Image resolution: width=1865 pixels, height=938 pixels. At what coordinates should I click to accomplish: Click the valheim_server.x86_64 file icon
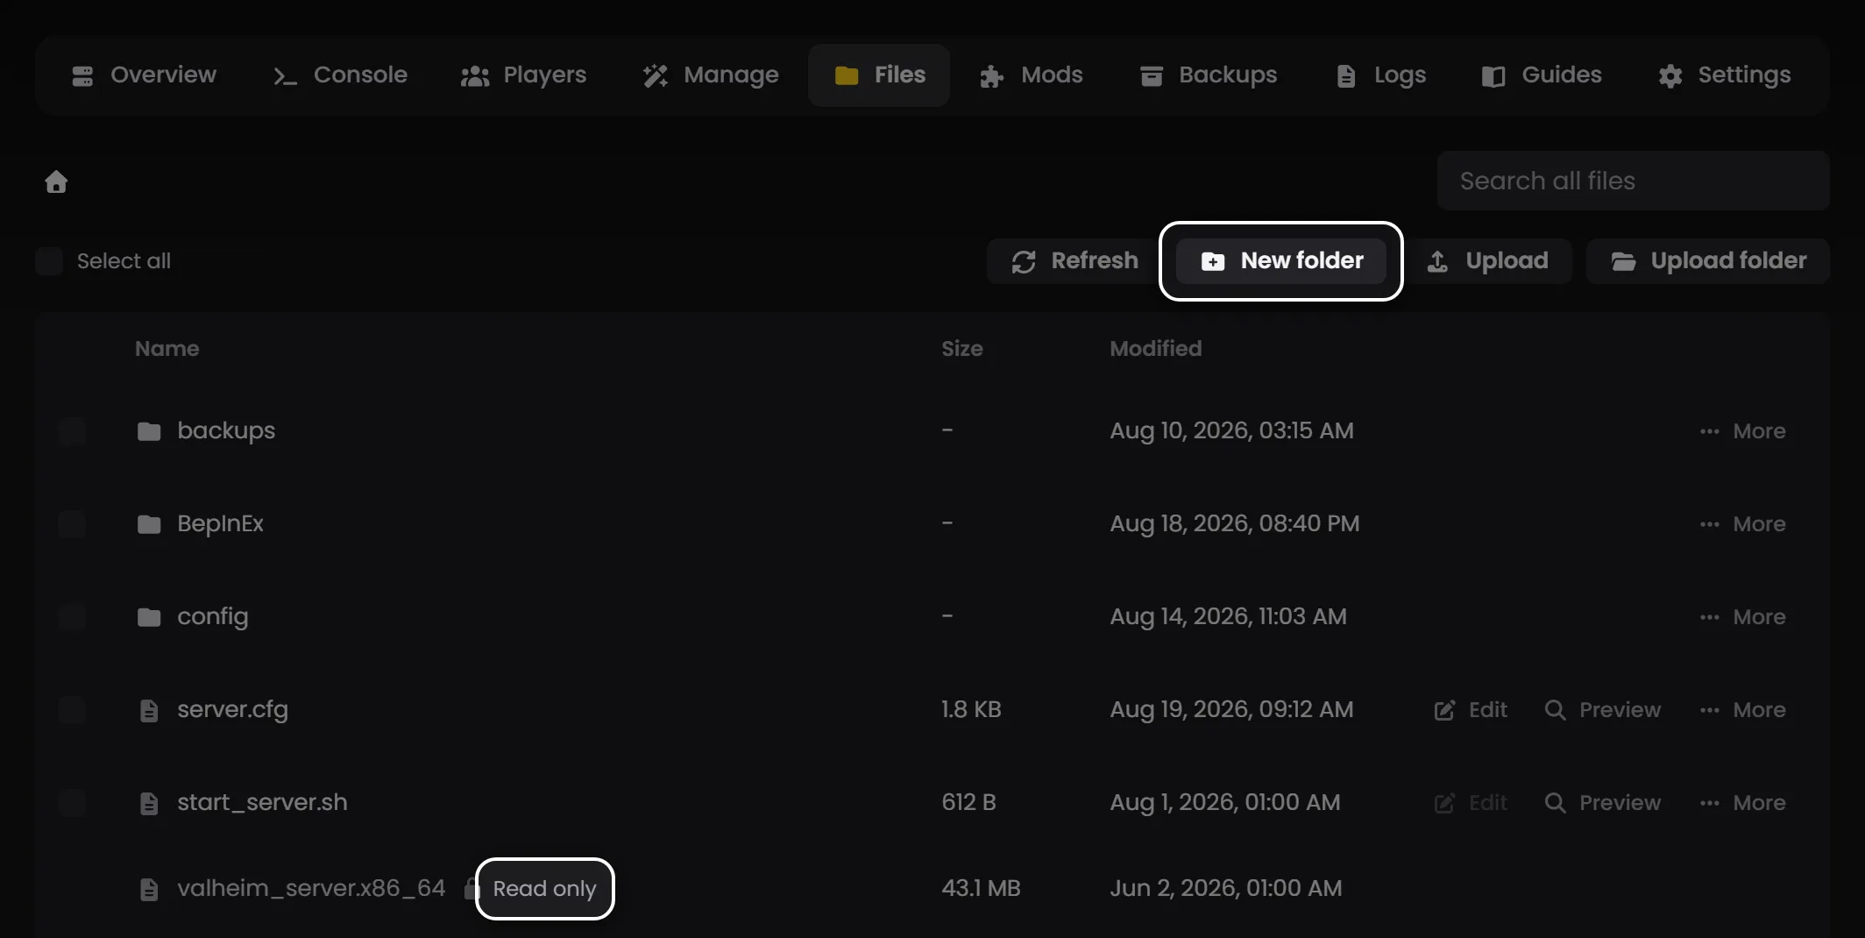(149, 889)
